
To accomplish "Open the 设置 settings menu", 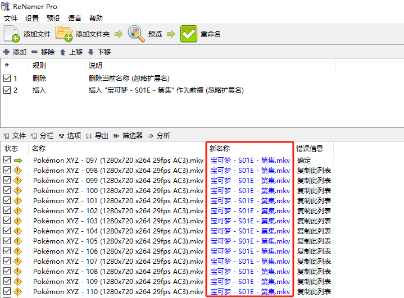I will (x=32, y=19).
